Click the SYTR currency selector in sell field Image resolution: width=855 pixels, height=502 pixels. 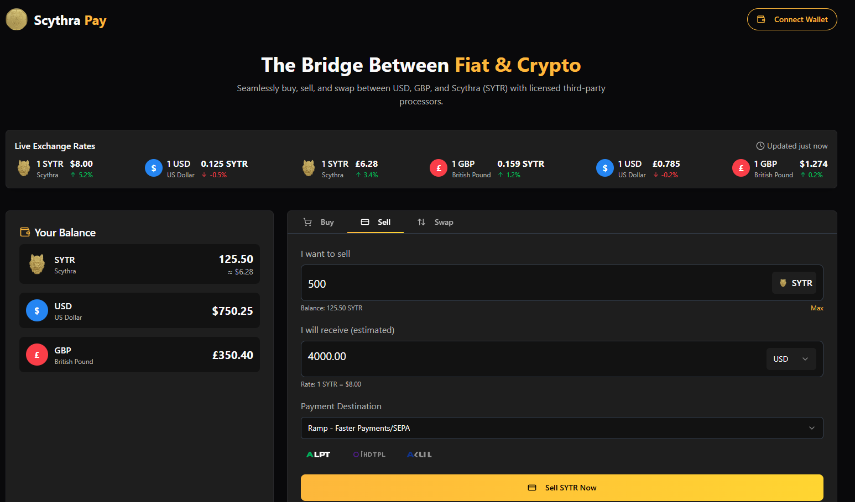point(795,283)
